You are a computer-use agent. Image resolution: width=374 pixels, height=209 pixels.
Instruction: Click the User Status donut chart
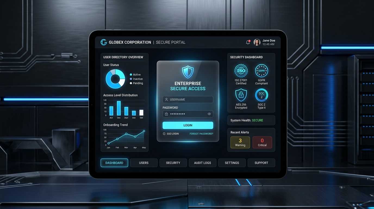115,79
